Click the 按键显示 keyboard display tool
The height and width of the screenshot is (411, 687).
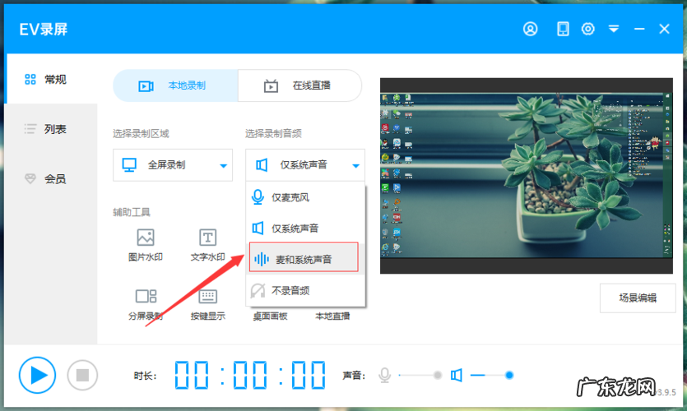tap(208, 303)
